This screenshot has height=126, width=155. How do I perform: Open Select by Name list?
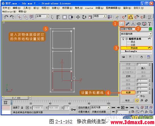tap(58, 17)
